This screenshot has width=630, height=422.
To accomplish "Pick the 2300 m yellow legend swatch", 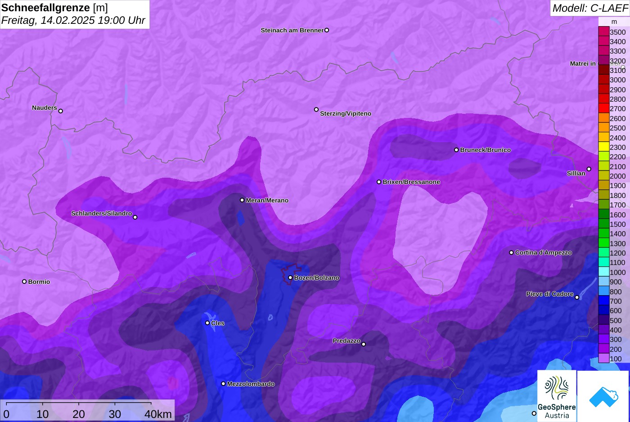I will click(603, 147).
